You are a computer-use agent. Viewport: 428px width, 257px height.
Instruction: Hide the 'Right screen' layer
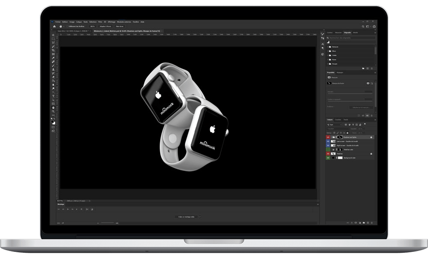coord(328,146)
